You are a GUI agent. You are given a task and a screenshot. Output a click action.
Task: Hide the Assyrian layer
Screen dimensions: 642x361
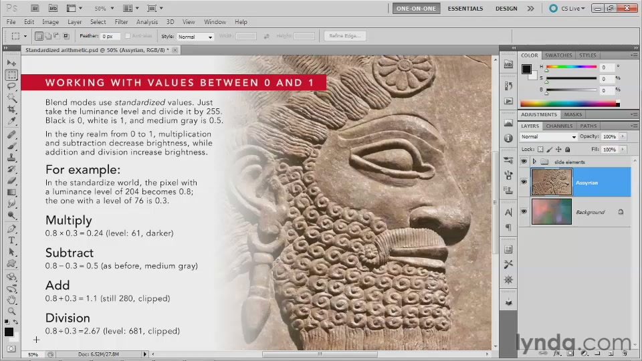524,182
